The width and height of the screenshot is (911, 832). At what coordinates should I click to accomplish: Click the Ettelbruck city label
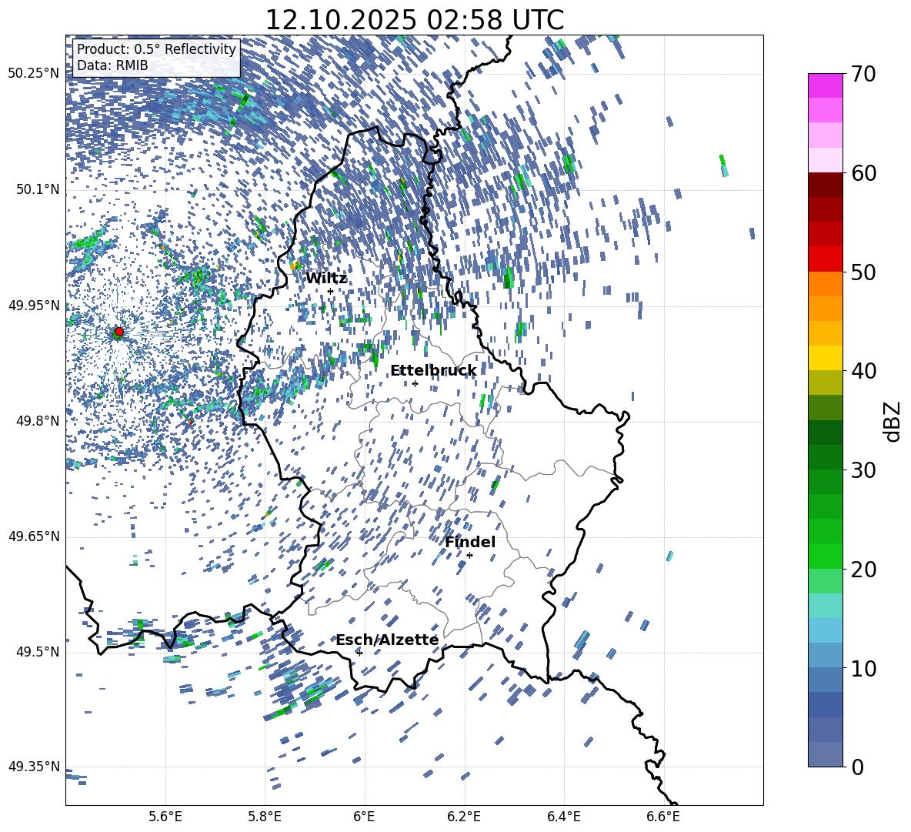point(433,371)
